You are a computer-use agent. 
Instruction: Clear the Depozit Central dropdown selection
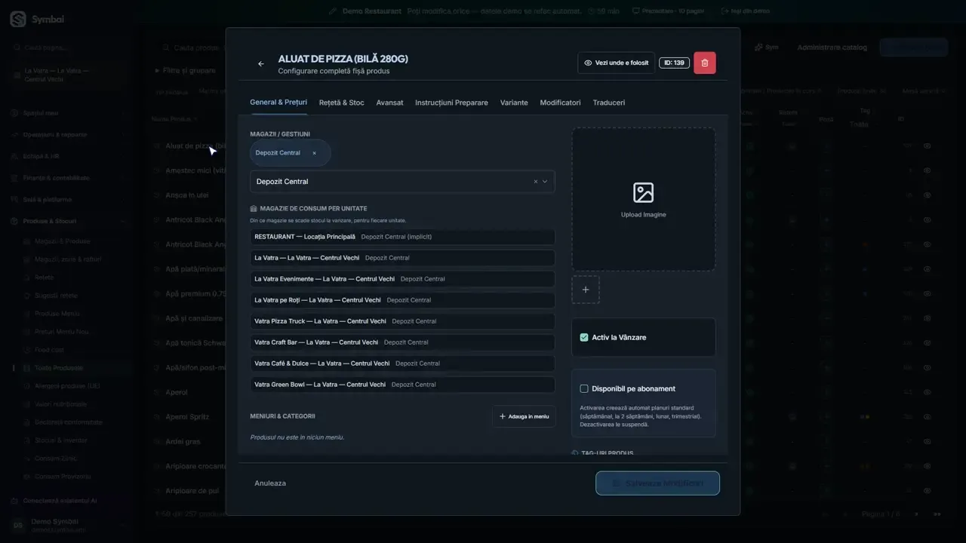536,182
